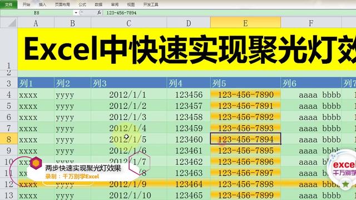Switch to the 插入 ribbon tab

coord(42,4)
